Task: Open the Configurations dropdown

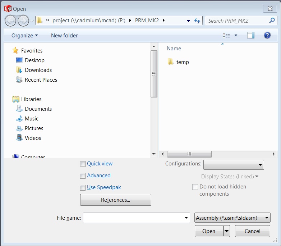Action: click(x=234, y=165)
